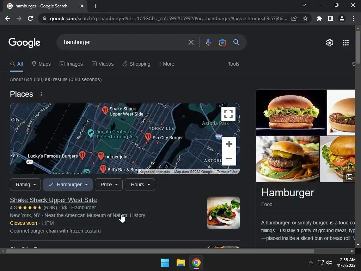Click the browser back arrow
This screenshot has width=361, height=271.
tap(8, 18)
